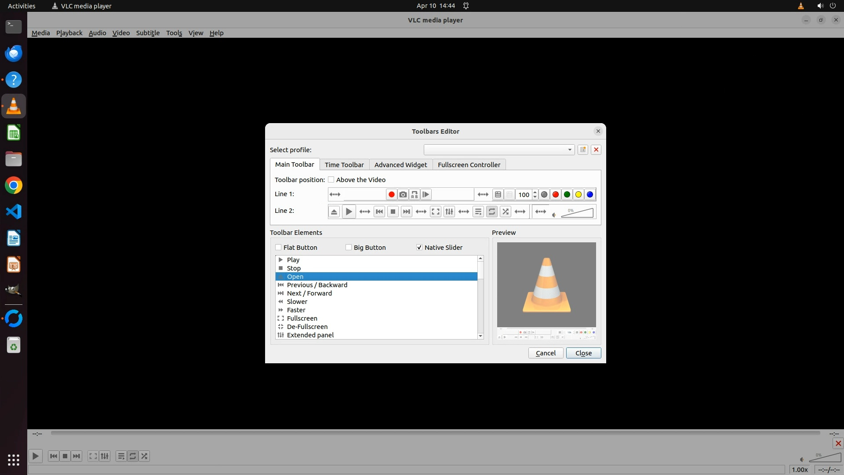The height and width of the screenshot is (475, 844).
Task: Click the eject icon in Line 2
Action: 334,212
